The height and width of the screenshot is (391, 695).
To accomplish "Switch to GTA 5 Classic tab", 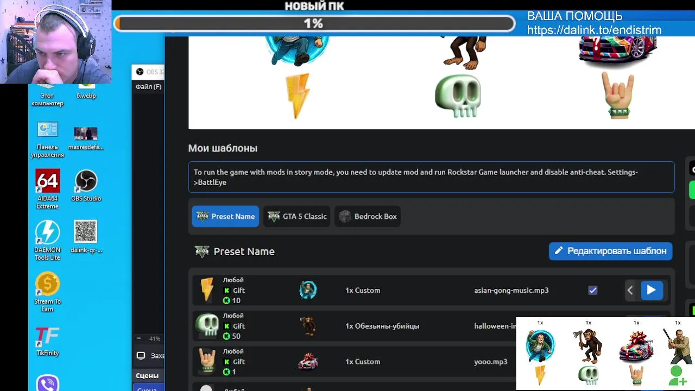I will pyautogui.click(x=297, y=216).
